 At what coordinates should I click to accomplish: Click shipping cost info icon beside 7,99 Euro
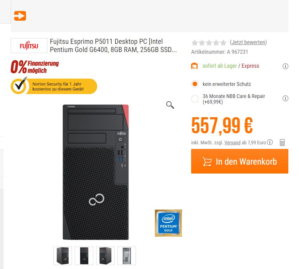270,142
